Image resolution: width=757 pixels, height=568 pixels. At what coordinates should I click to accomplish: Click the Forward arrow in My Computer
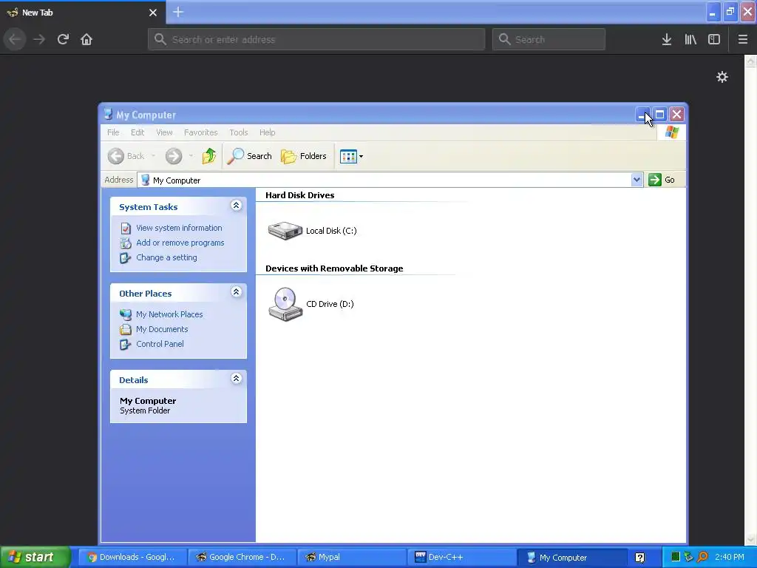point(174,156)
